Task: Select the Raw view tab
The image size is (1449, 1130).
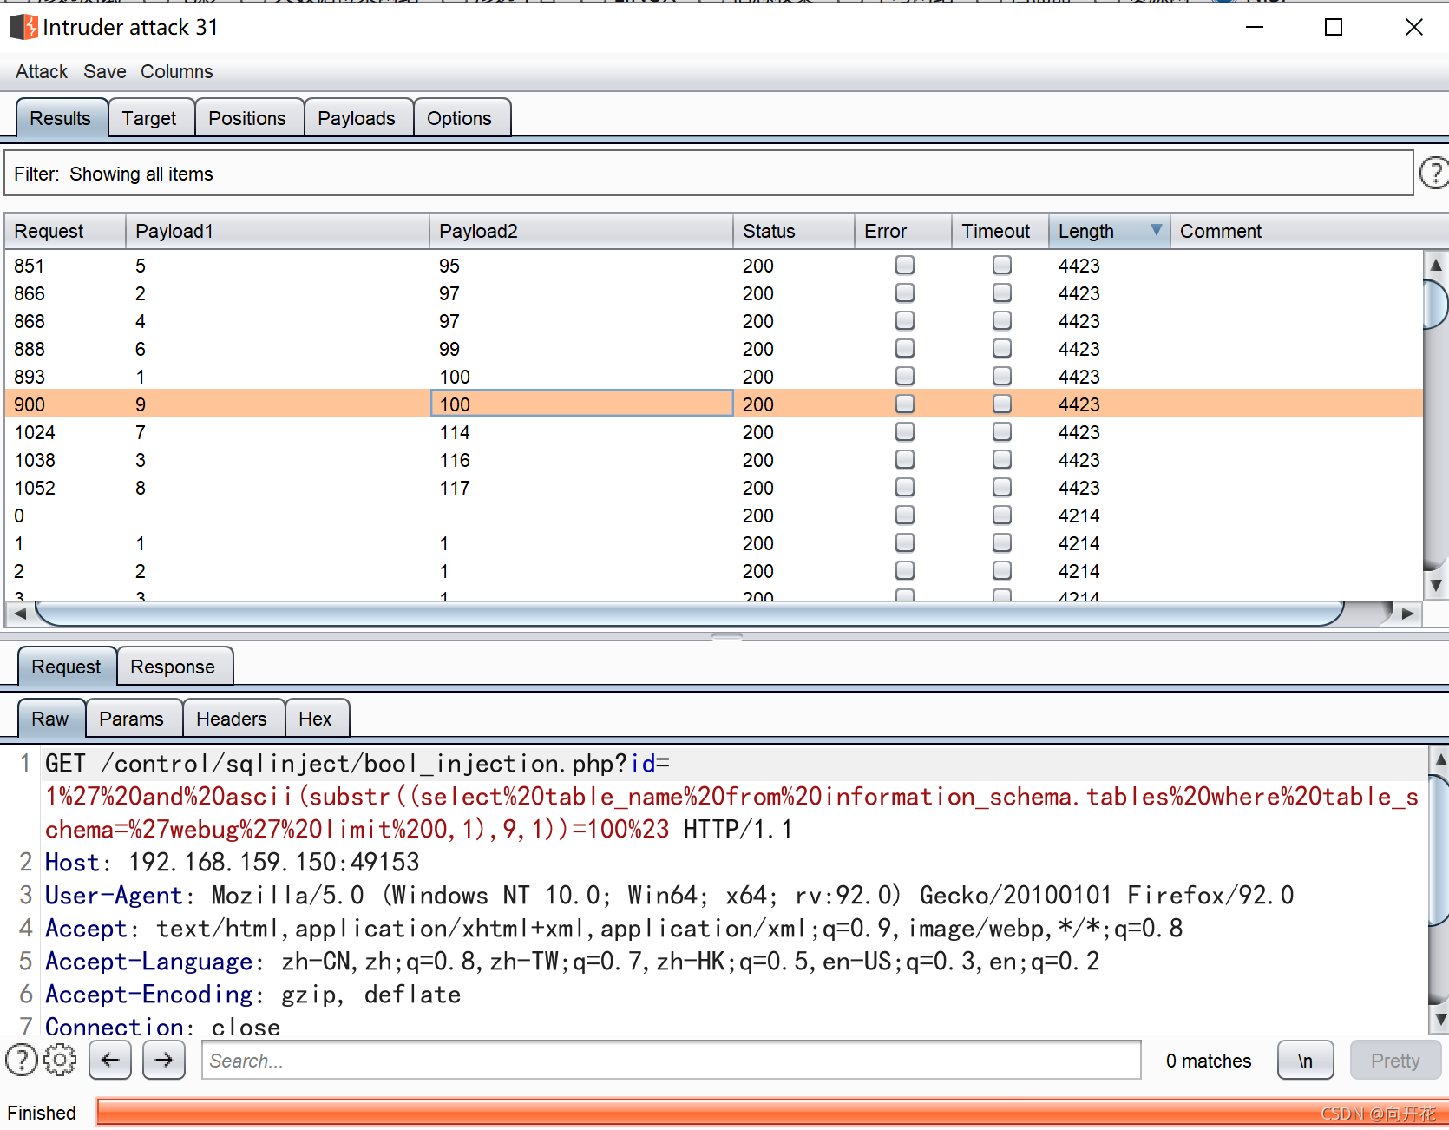Action: pyautogui.click(x=50, y=719)
